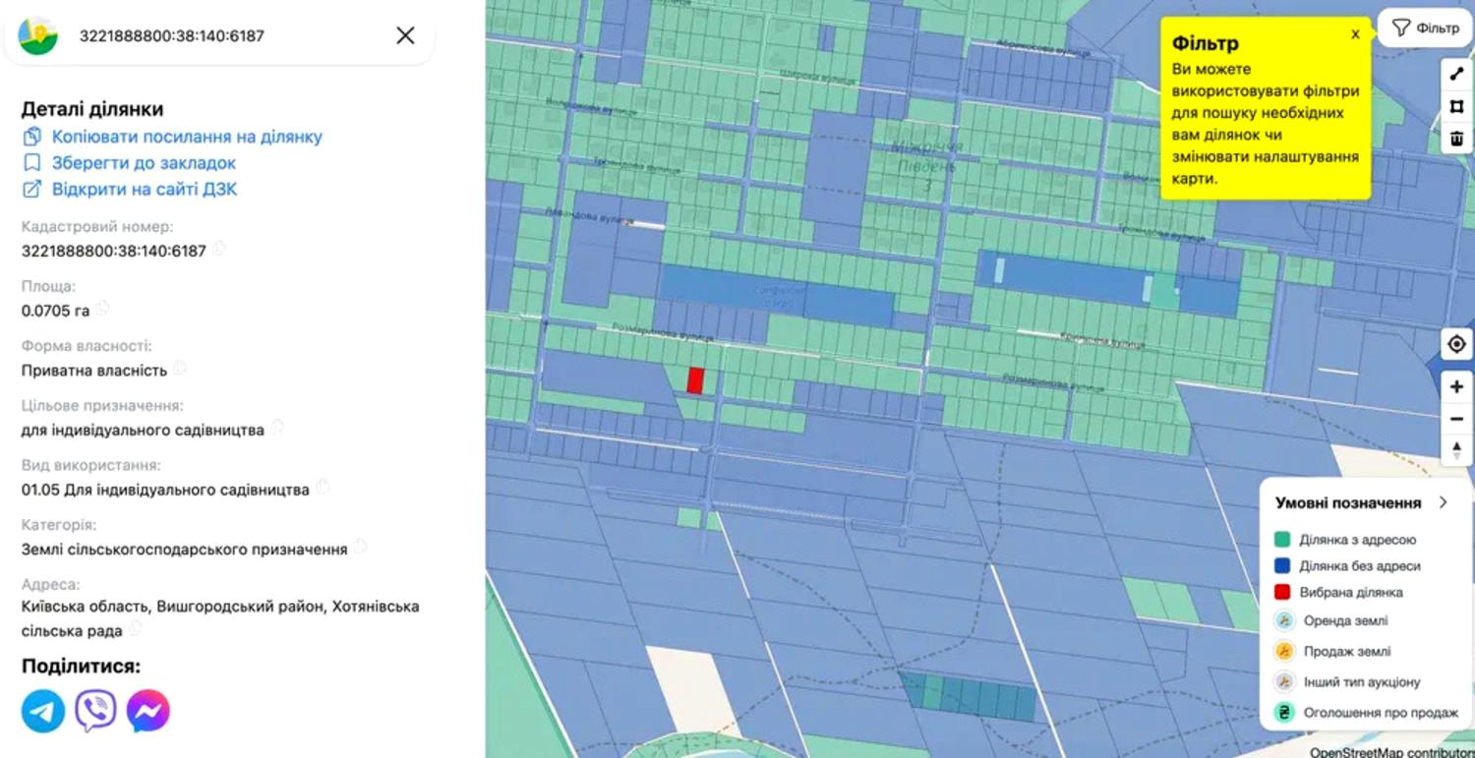This screenshot has height=758, width=1475.
Task: Reset the map bearing with the compass button
Action: point(1457,450)
